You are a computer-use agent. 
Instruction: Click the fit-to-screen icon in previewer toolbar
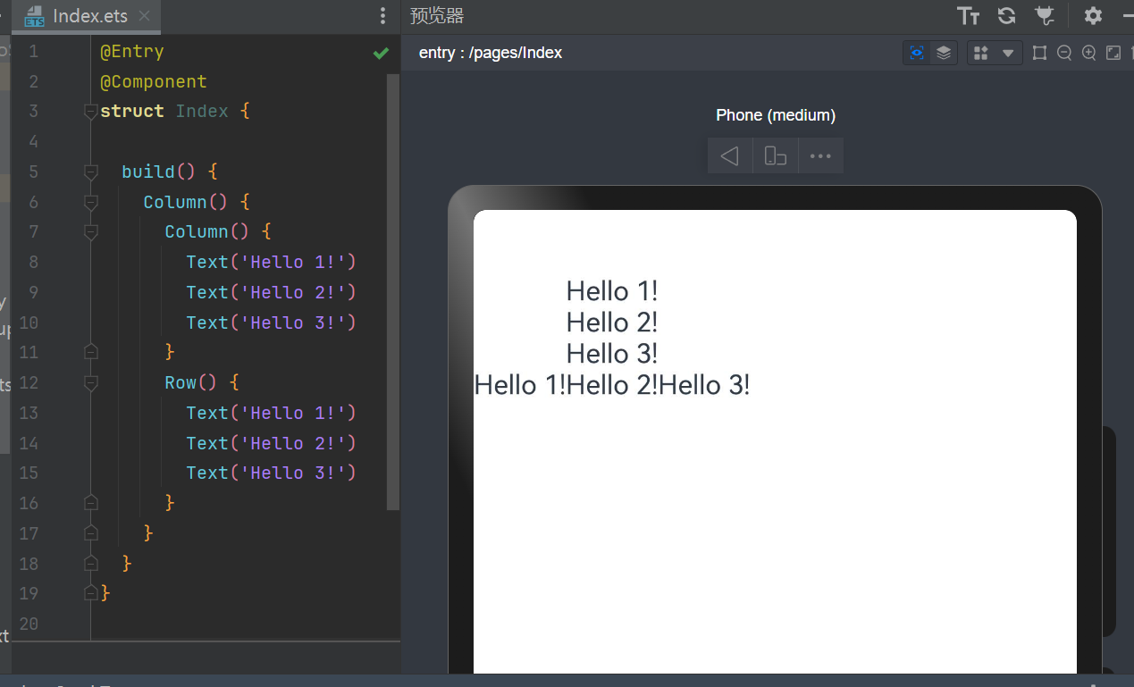[x=1113, y=53]
